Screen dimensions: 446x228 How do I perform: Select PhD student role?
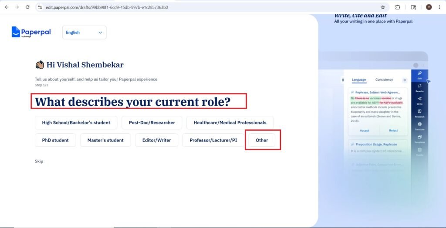pyautogui.click(x=55, y=140)
